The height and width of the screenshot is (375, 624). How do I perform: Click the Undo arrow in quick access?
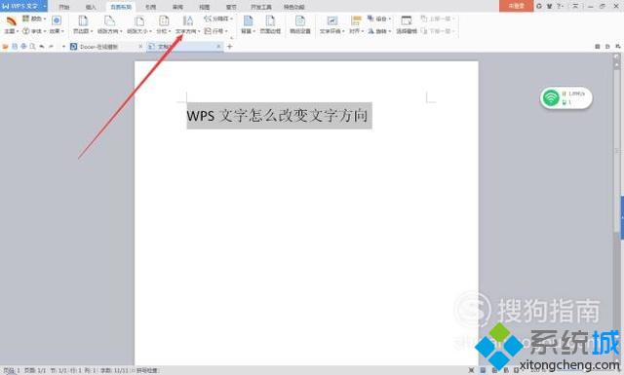click(x=41, y=47)
